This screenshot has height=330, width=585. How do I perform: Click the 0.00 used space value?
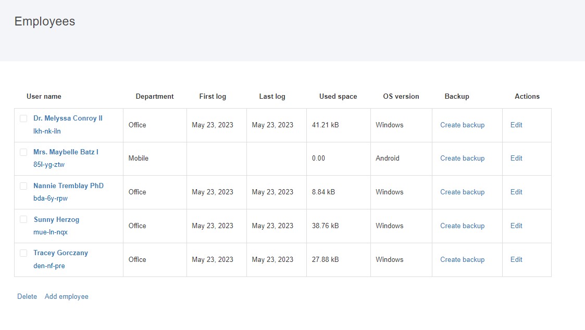pos(318,158)
